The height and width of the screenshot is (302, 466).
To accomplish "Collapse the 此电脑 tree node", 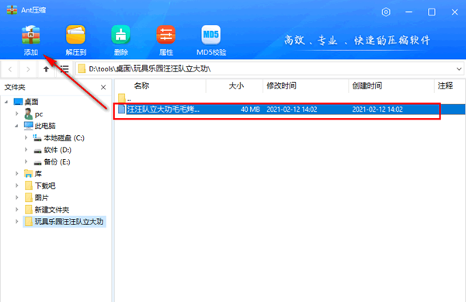I will [16, 126].
